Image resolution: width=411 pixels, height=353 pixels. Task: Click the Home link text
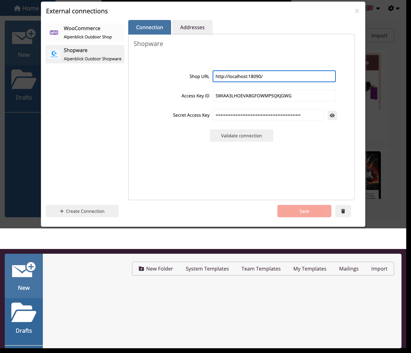[x=31, y=9]
